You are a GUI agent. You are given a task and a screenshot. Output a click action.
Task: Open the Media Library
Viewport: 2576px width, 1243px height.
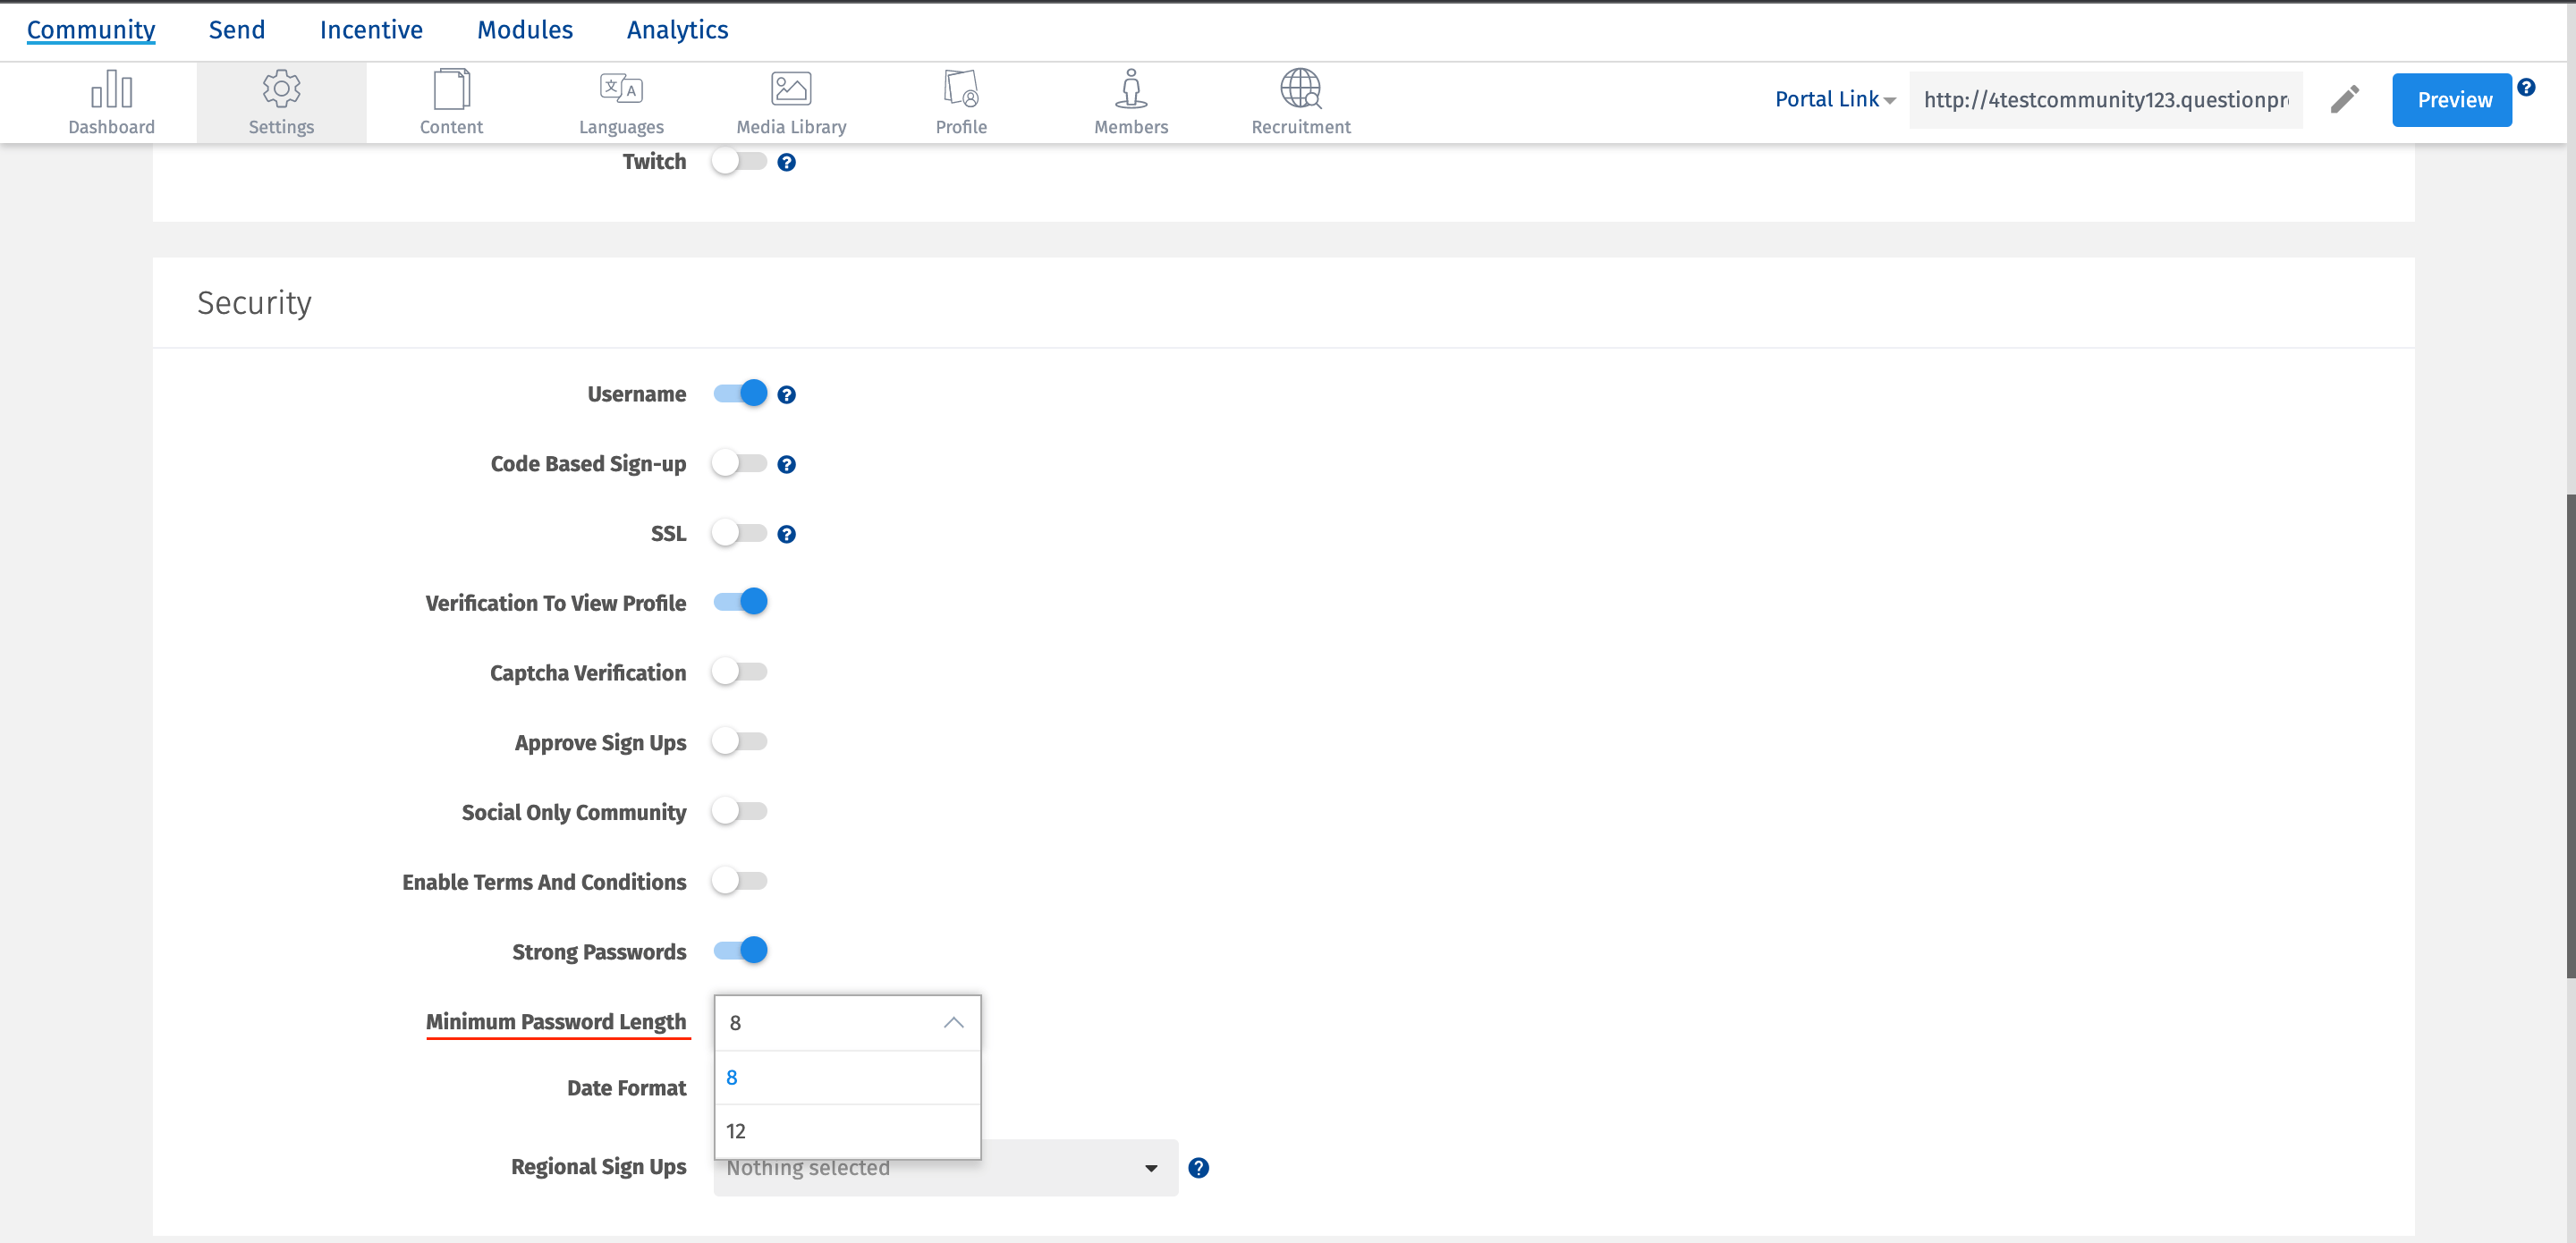point(790,100)
